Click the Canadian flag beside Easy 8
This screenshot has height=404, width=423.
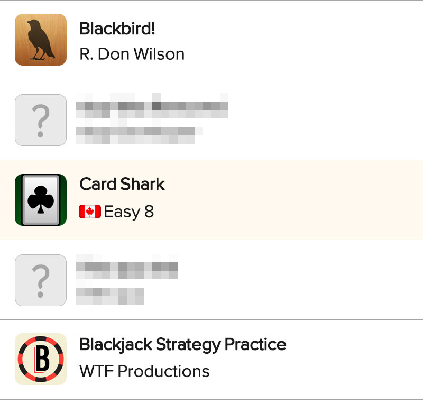pos(90,212)
